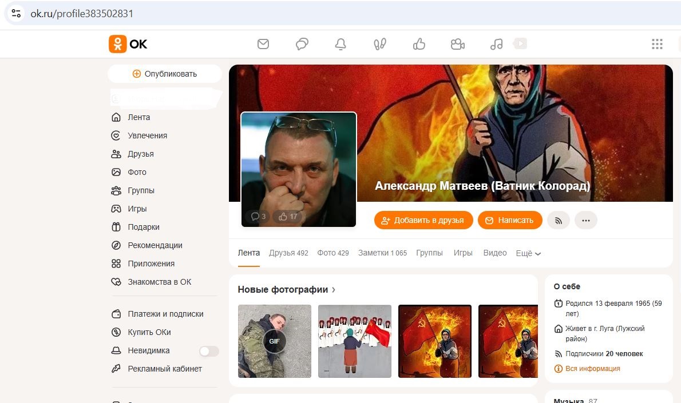
Task: Click the Игры gamepad icon in sidebar
Action: pos(116,209)
